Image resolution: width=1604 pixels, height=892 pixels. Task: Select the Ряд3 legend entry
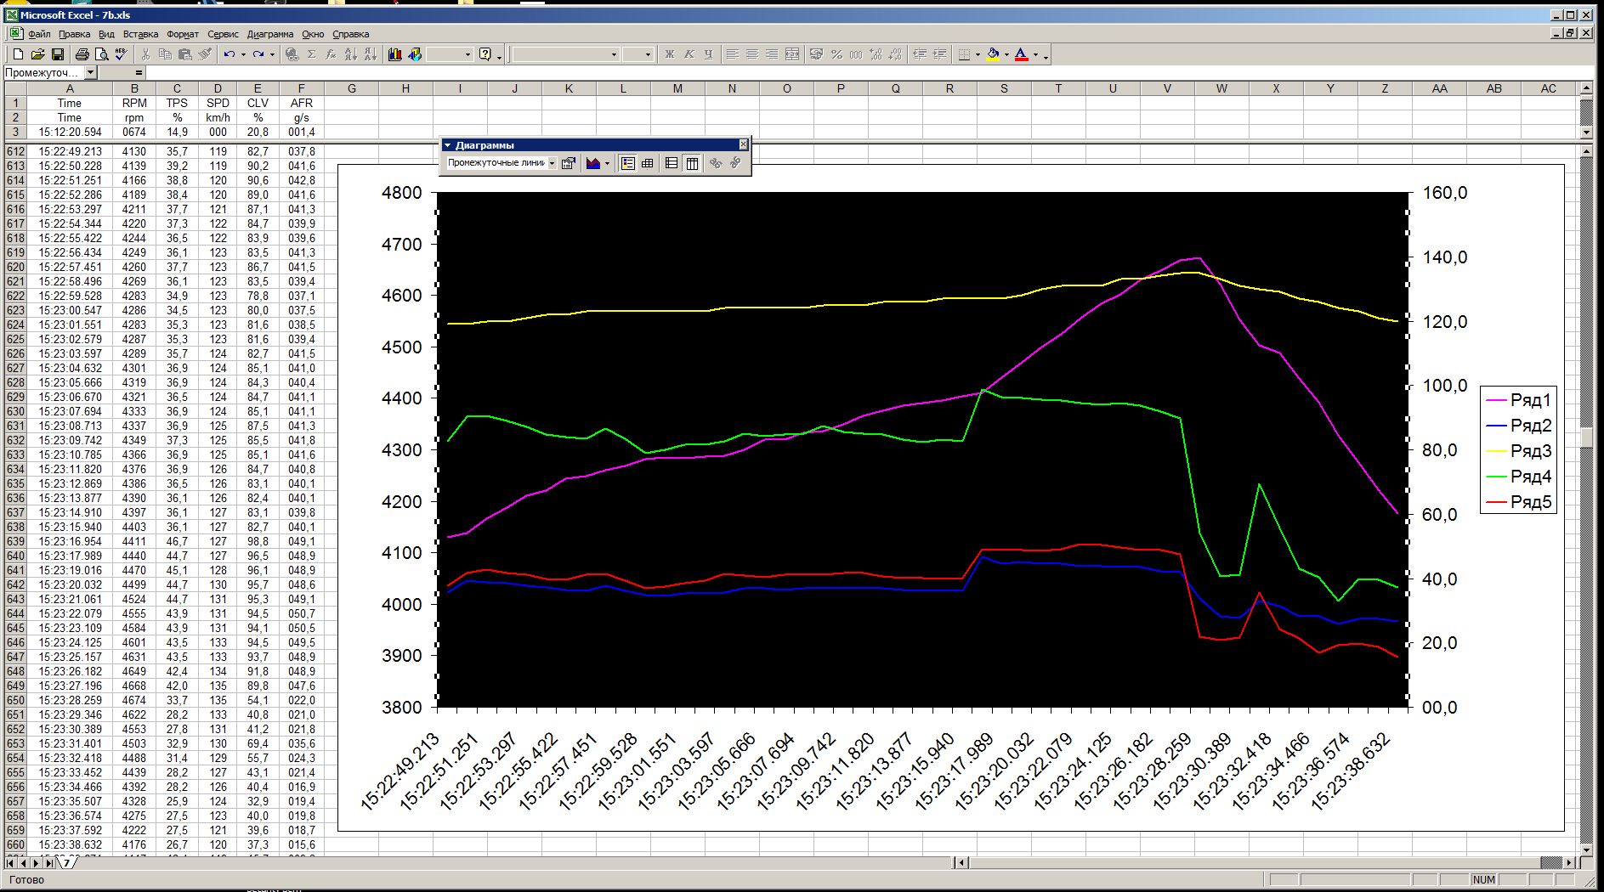1530,451
